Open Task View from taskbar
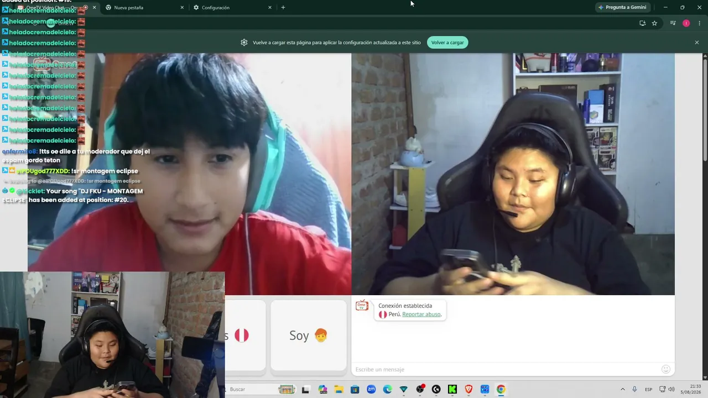 click(305, 390)
